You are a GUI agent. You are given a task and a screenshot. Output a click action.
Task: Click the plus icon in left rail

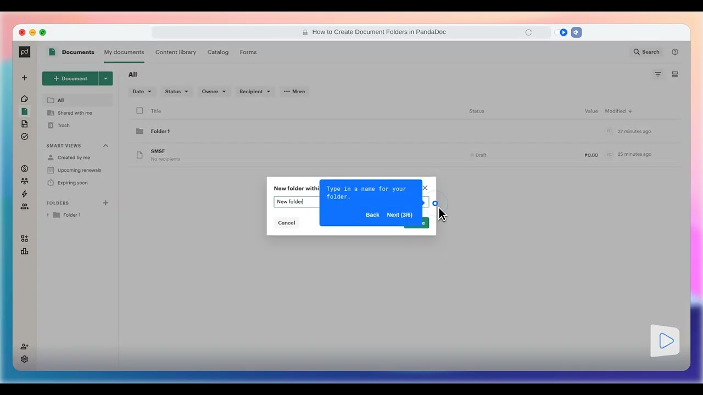point(25,78)
